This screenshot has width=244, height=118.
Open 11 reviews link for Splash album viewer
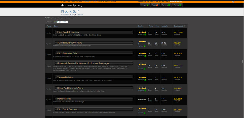pyautogui.click(x=141, y=45)
